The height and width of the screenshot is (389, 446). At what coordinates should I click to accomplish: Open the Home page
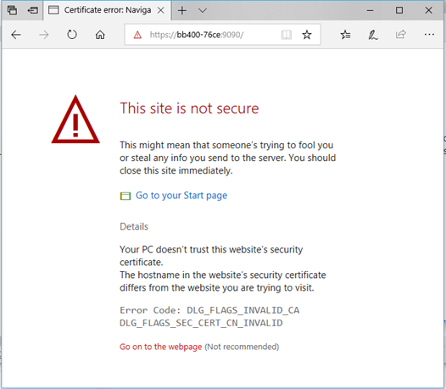(x=100, y=35)
